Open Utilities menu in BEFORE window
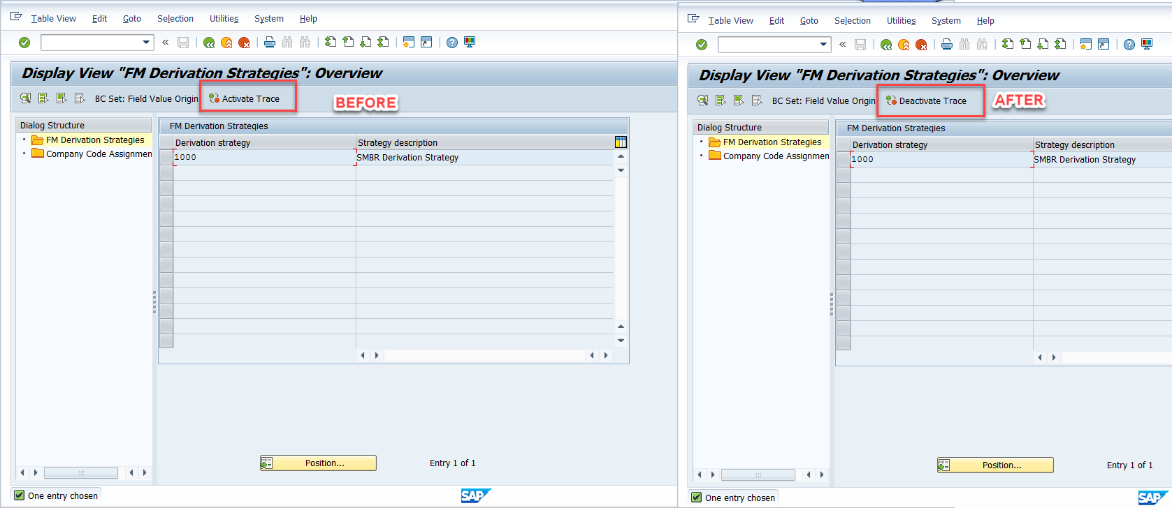The image size is (1172, 508). pyautogui.click(x=224, y=19)
